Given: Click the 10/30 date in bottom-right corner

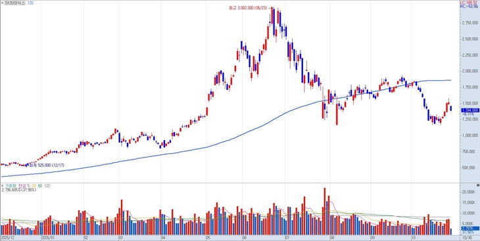Looking at the screenshot, I should pos(467,237).
